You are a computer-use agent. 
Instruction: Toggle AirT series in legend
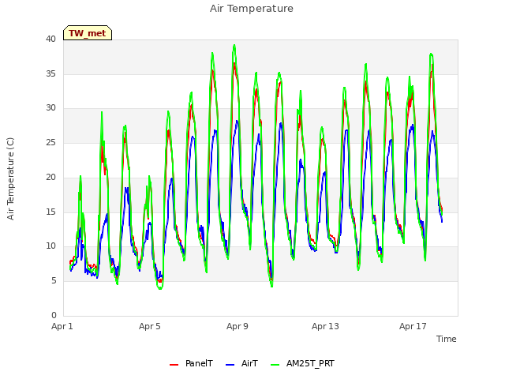(x=241, y=363)
